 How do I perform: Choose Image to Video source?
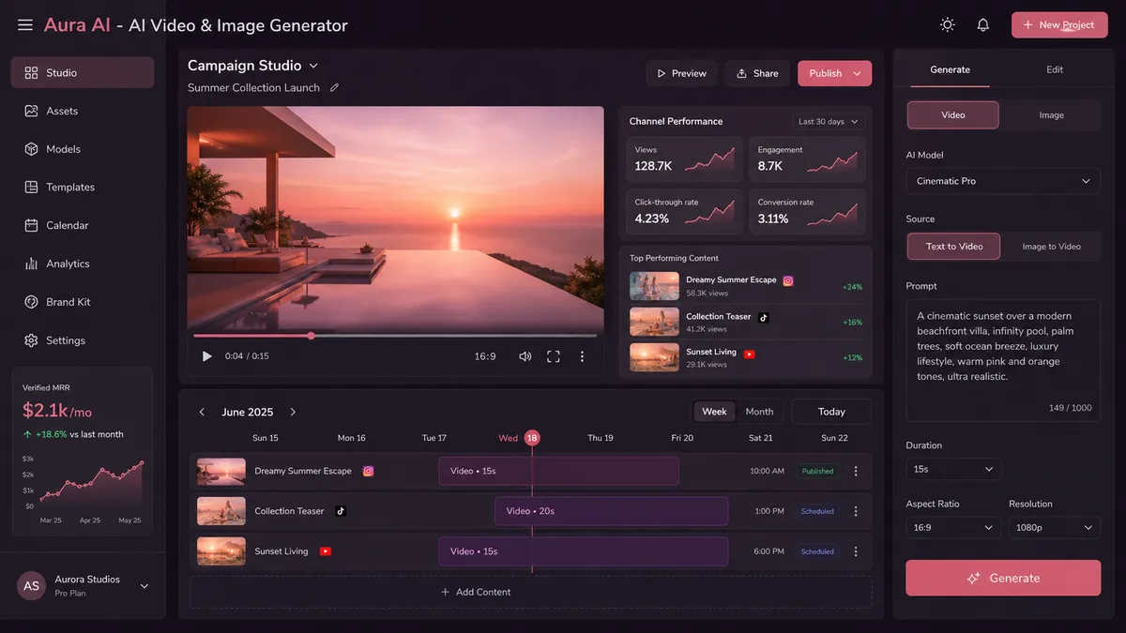coord(1051,246)
